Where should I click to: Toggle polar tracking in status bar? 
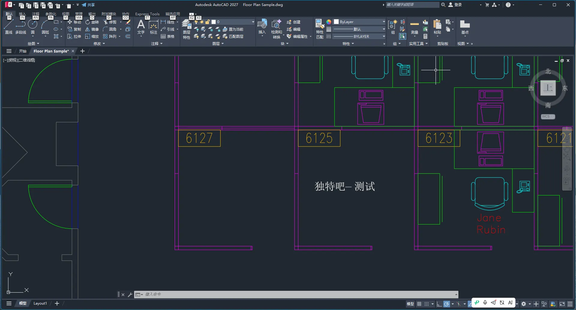pyautogui.click(x=447, y=304)
